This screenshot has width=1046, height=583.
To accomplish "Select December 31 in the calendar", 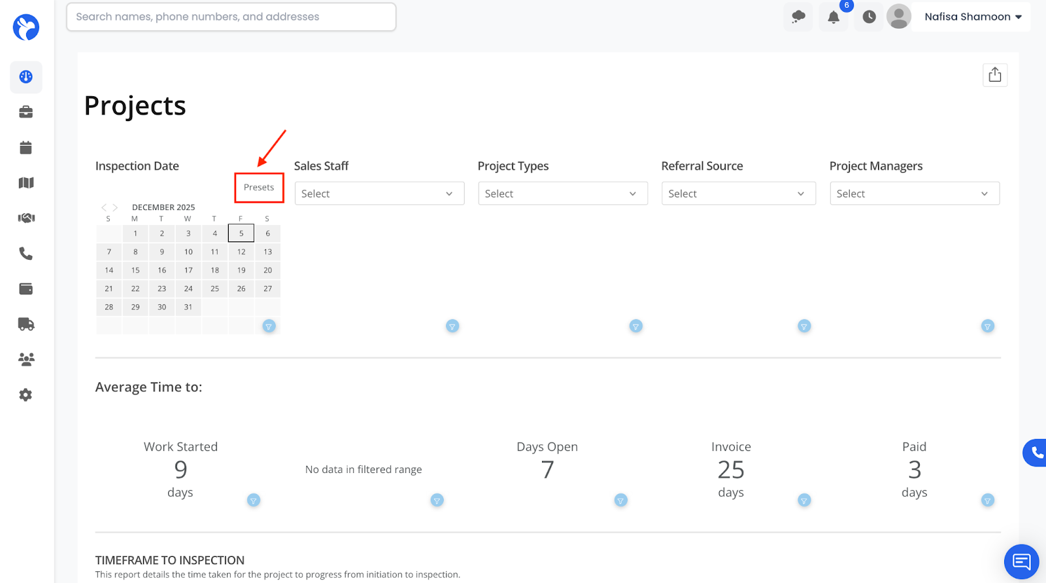I will (x=188, y=307).
